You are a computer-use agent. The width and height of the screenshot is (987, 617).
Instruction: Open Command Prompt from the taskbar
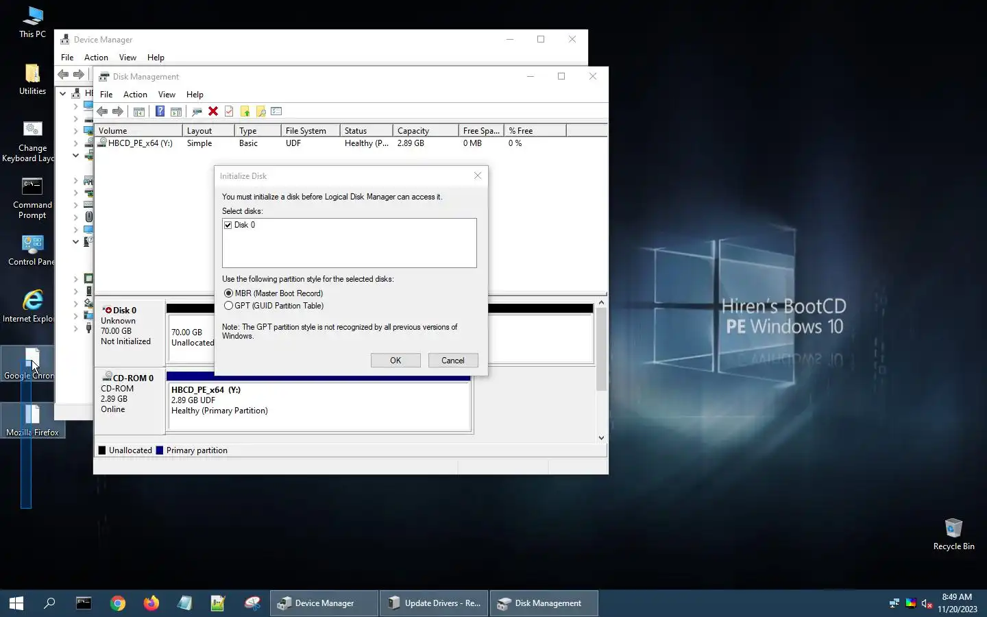coord(84,603)
